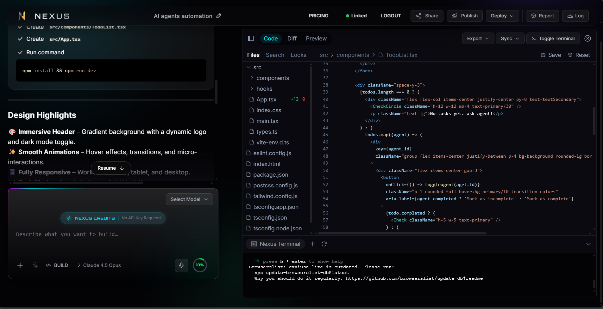Click the terminal refresh icon
This screenshot has width=603, height=309.
324,244
